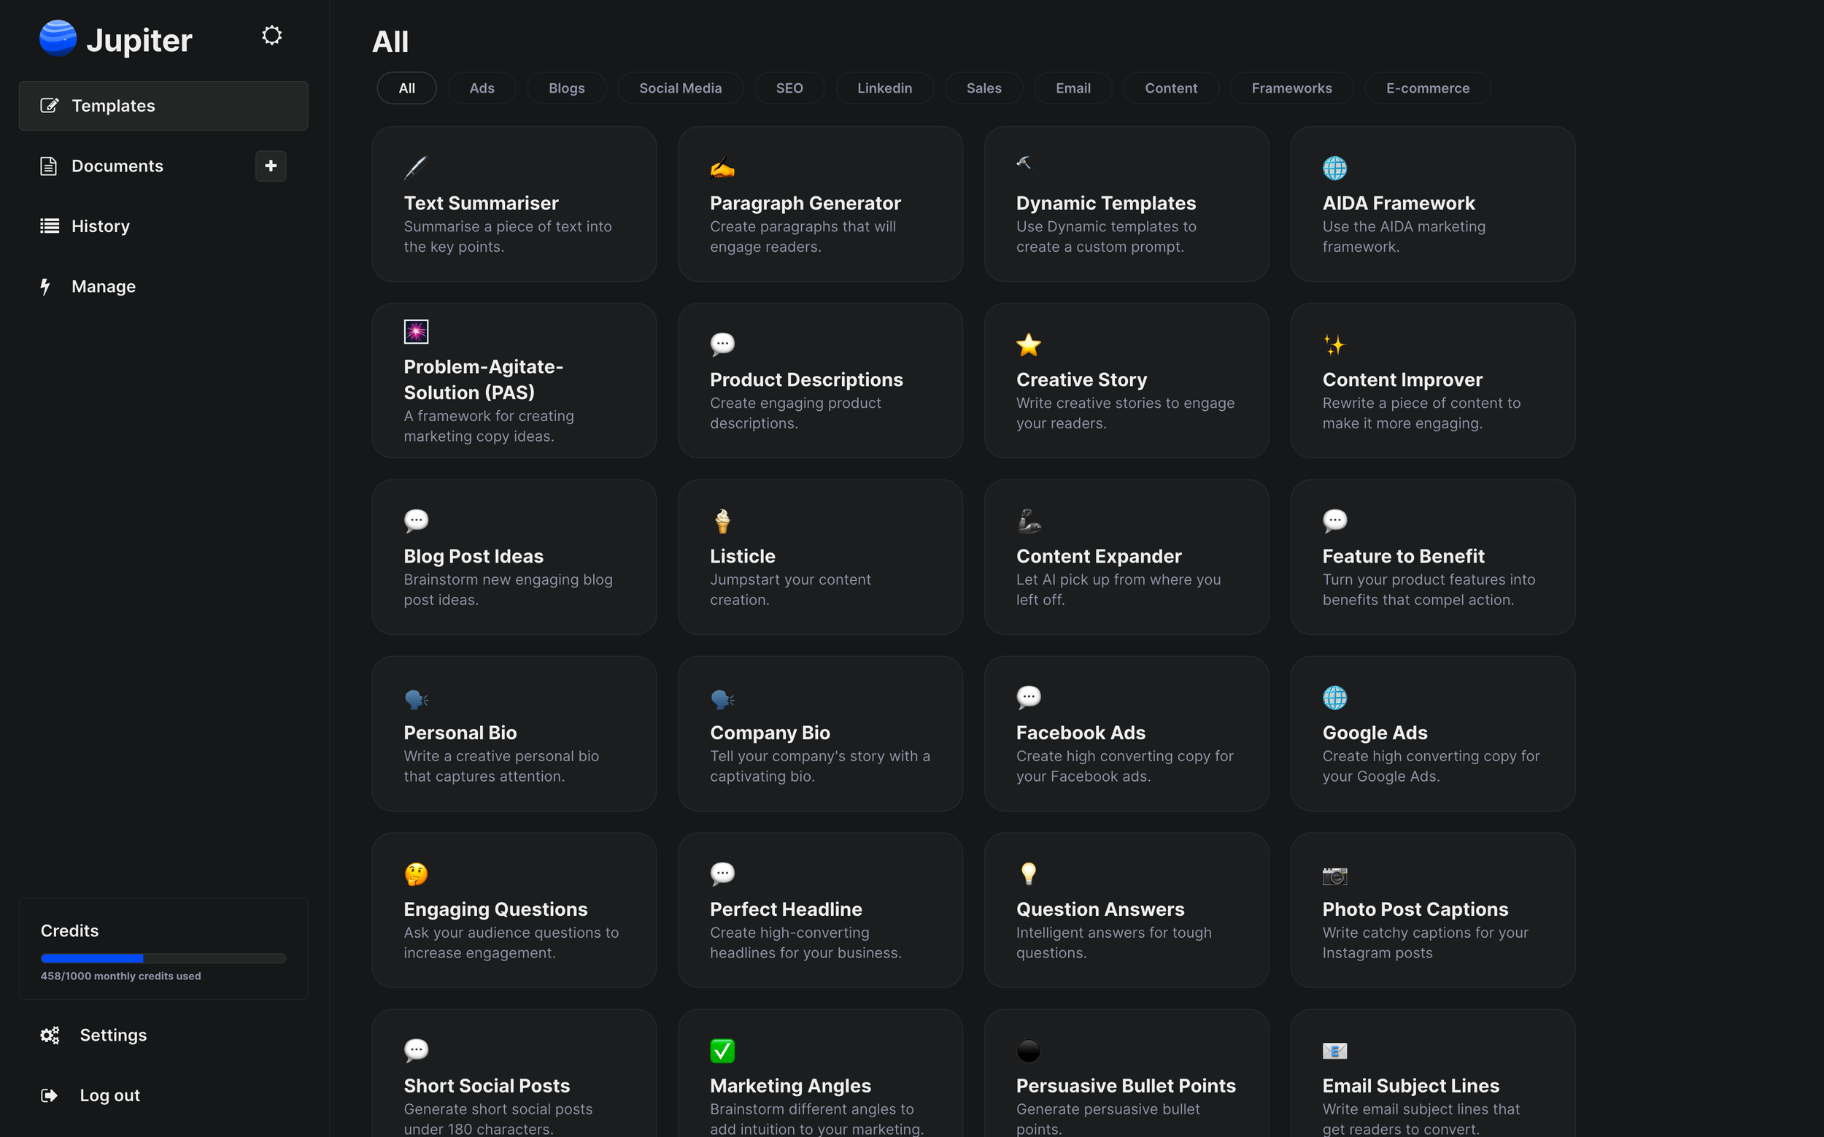Click the Templates edit icon in sidebar

[x=50, y=105]
